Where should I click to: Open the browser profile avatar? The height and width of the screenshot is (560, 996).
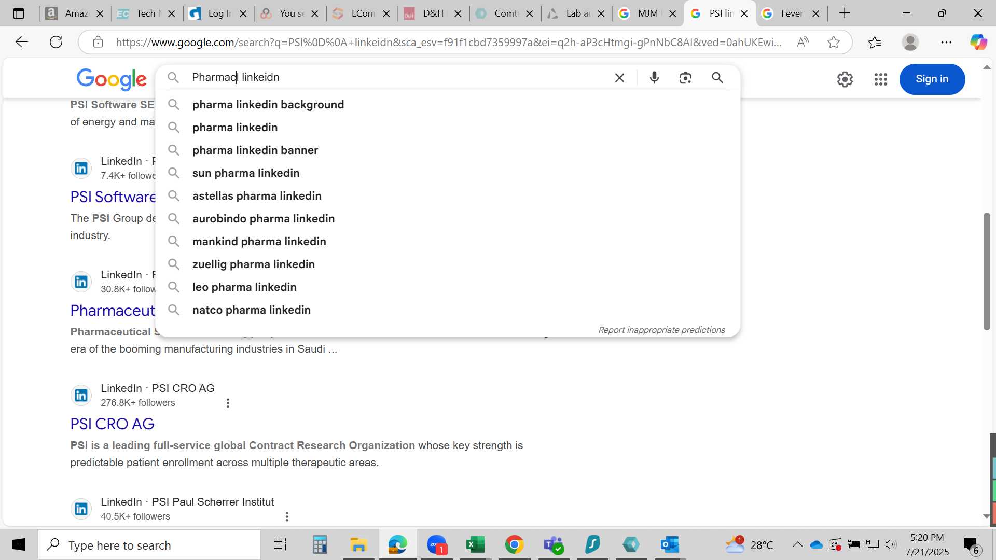[x=910, y=42]
